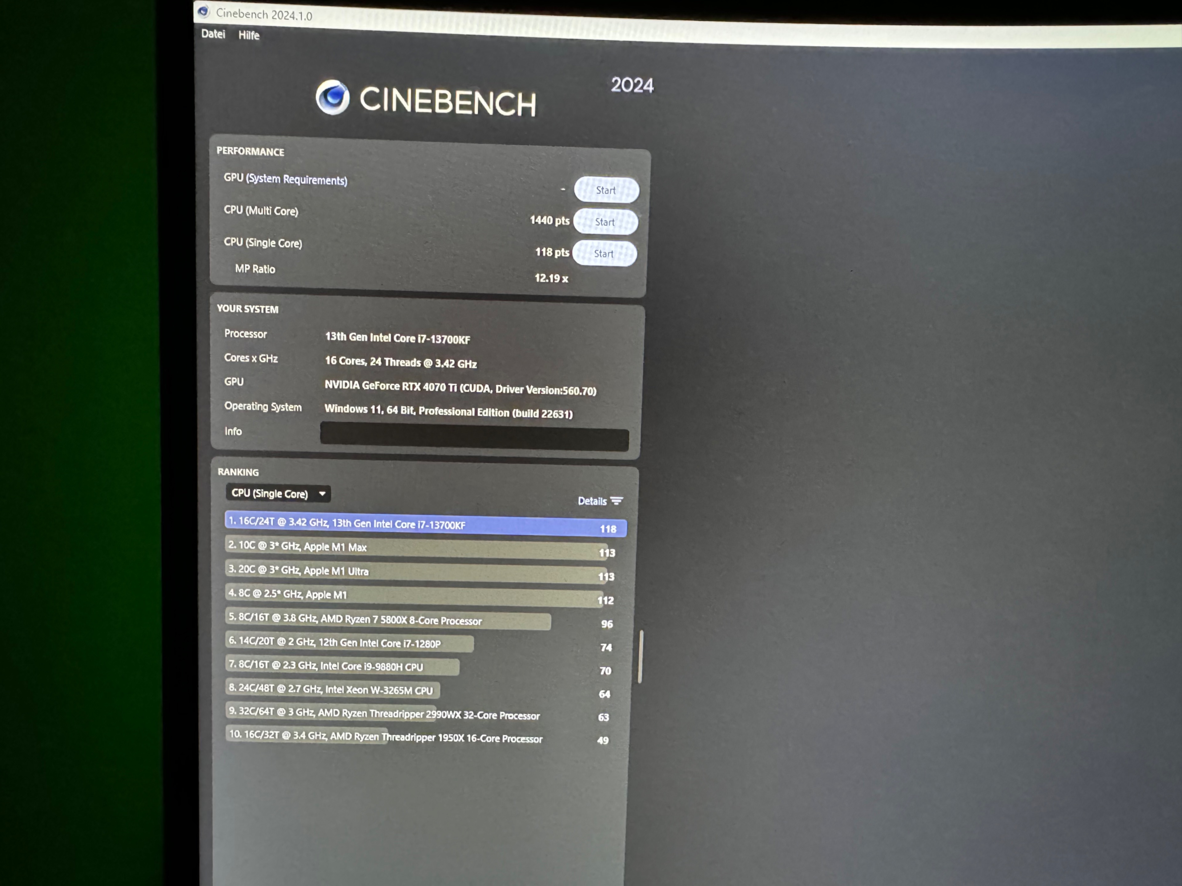Start the CPU Multi Core test
The width and height of the screenshot is (1182, 886).
(x=605, y=222)
